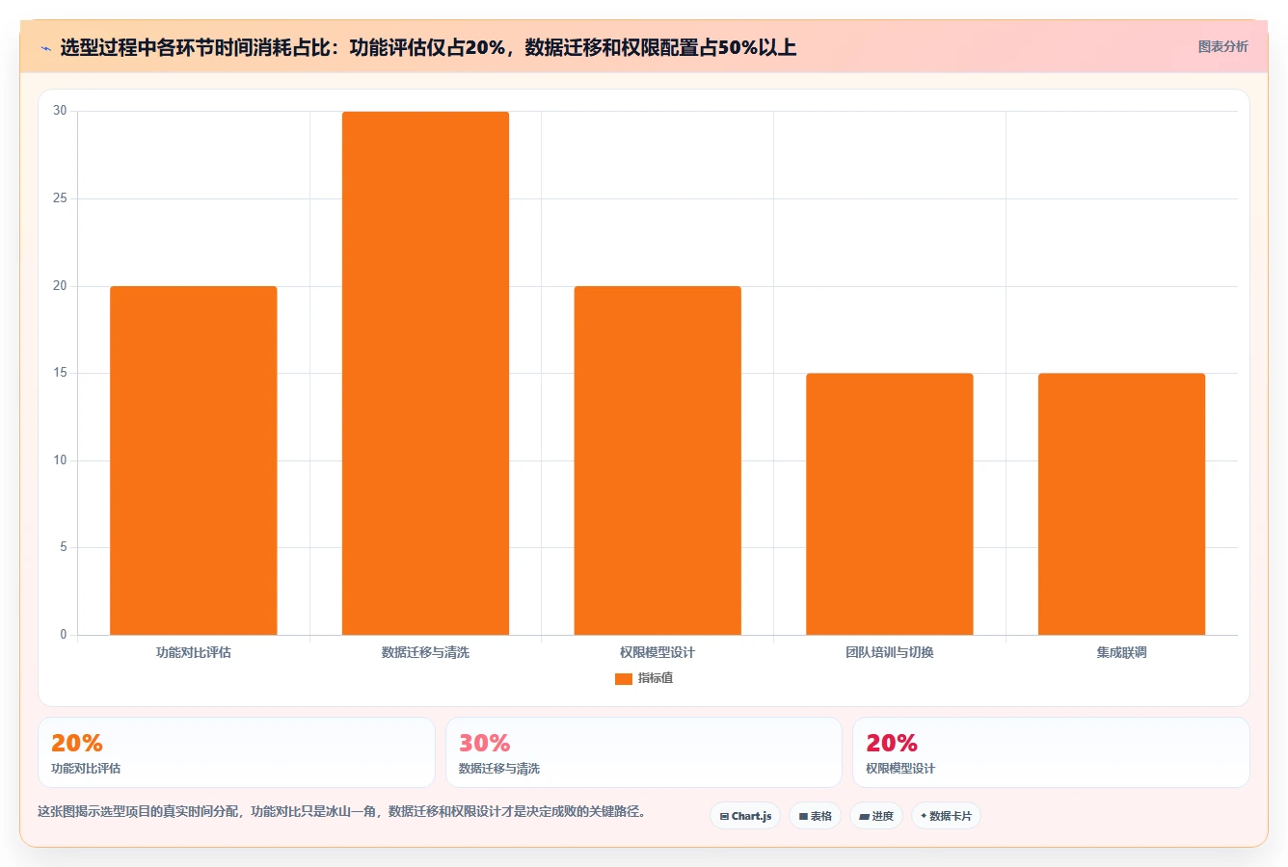Image resolution: width=1288 pixels, height=867 pixels.
Task: Click the Chart.js tag chip
Action: 745,816
